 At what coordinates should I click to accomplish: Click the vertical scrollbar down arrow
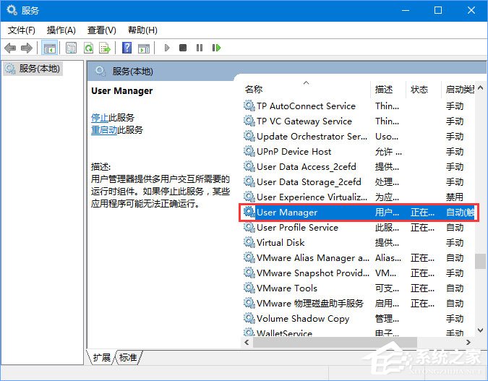(x=481, y=330)
